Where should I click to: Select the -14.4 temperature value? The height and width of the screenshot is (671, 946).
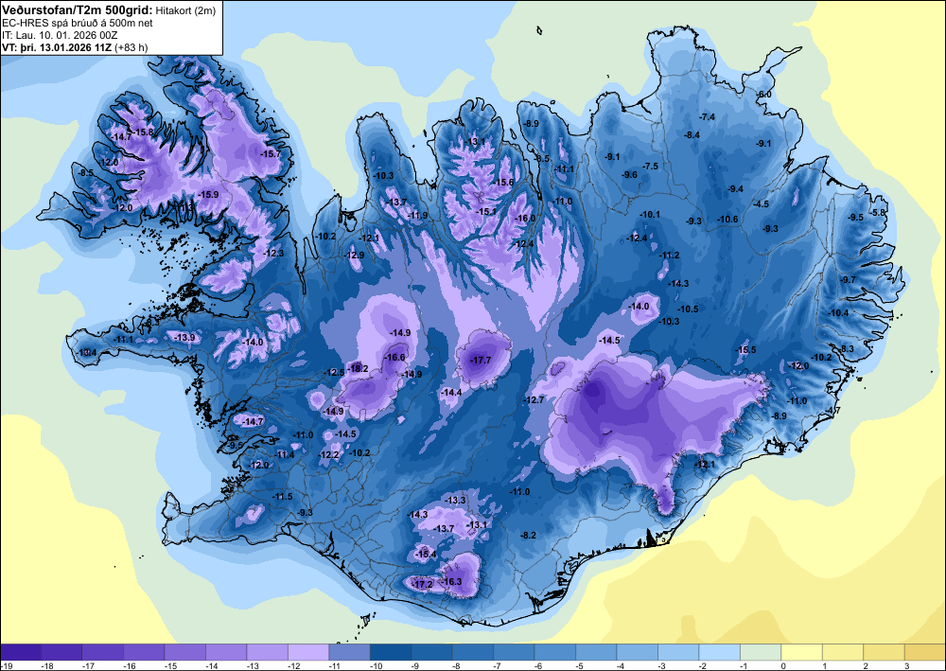(451, 392)
